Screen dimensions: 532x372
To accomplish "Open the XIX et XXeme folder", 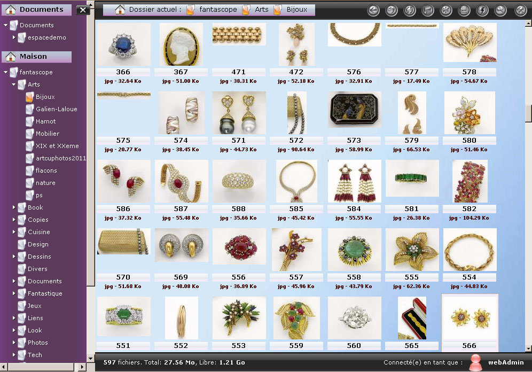I will click(57, 146).
